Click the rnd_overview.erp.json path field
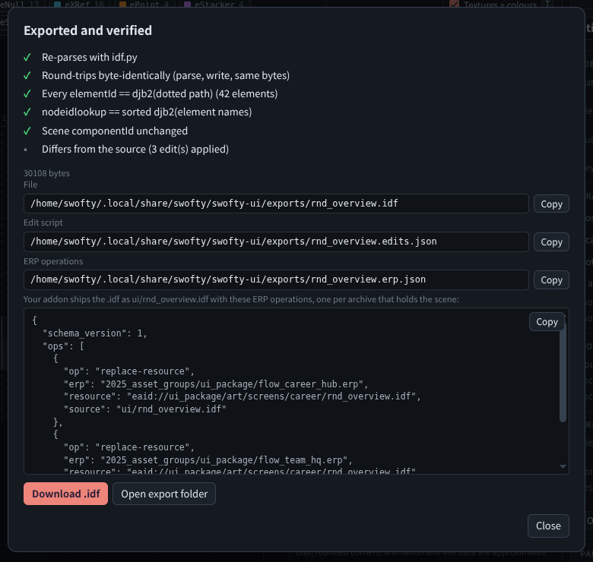The image size is (593, 562). (276, 279)
